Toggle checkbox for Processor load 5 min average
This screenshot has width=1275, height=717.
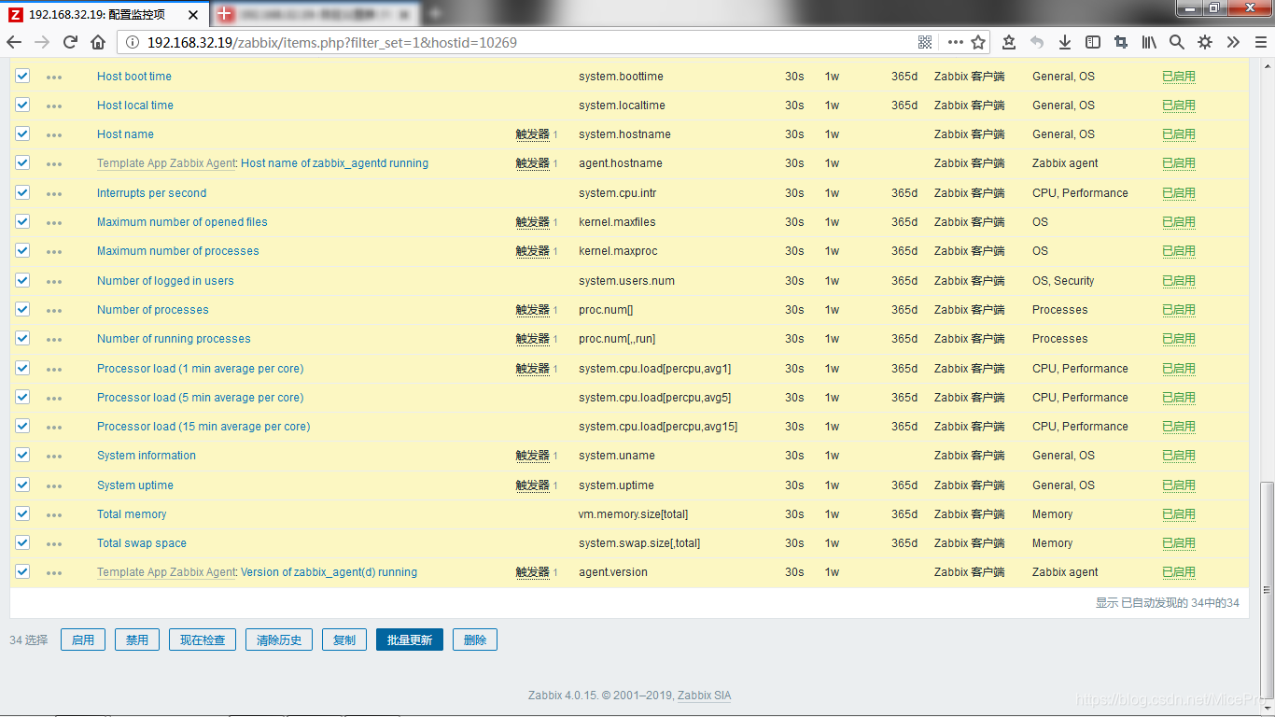[22, 397]
